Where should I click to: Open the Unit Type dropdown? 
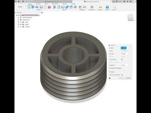coord(125,54)
